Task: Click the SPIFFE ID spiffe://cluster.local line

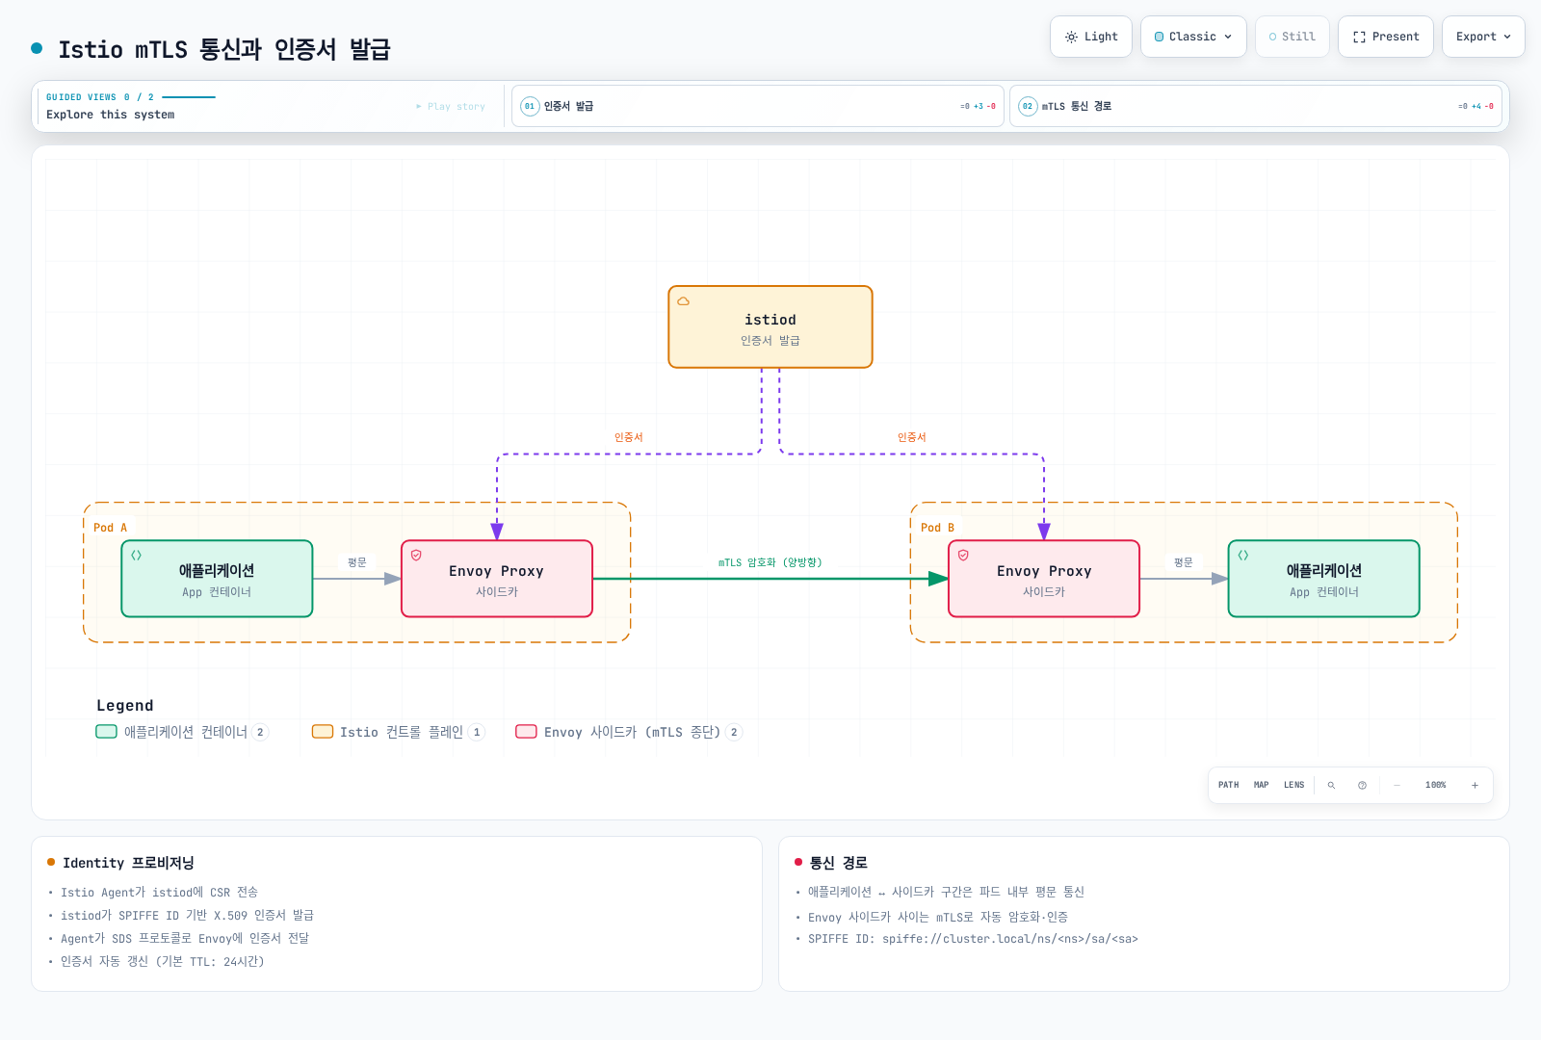Action: click(973, 939)
